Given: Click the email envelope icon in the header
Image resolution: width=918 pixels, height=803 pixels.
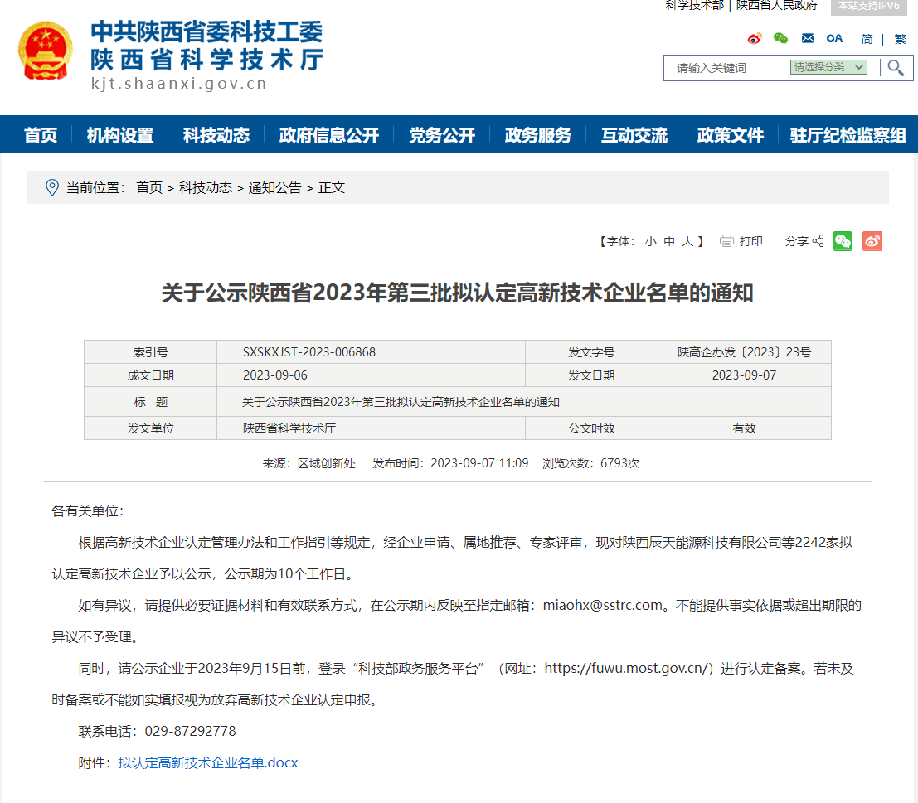Looking at the screenshot, I should point(807,38).
